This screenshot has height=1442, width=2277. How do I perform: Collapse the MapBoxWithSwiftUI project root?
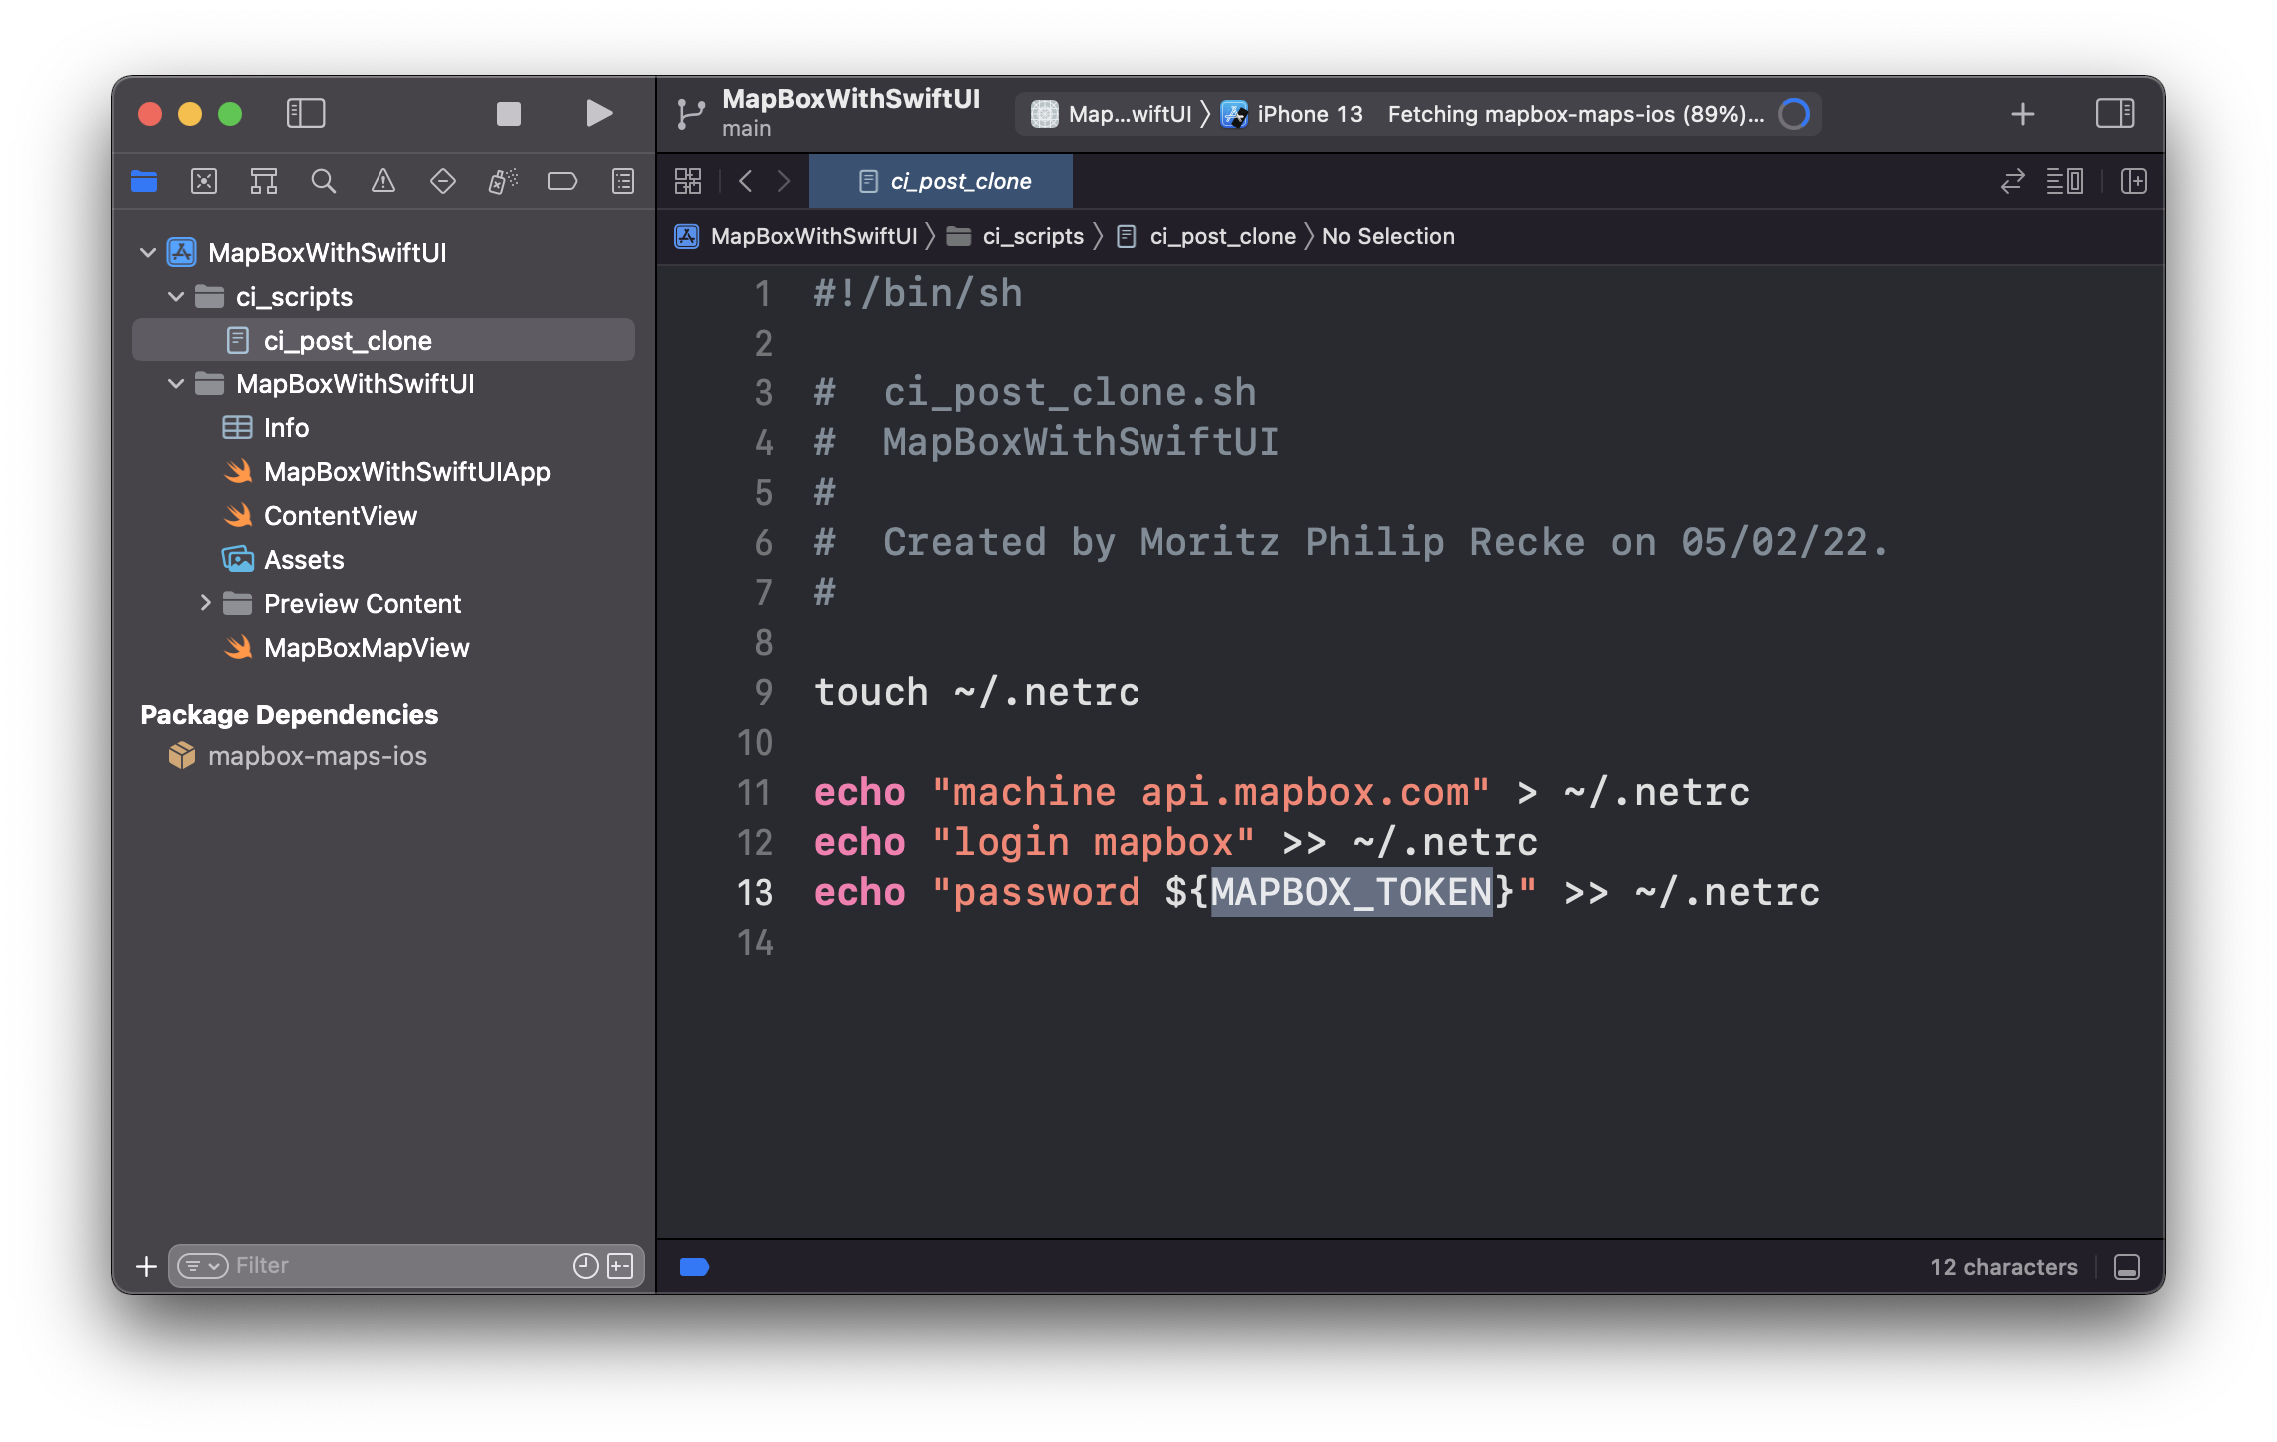(148, 252)
